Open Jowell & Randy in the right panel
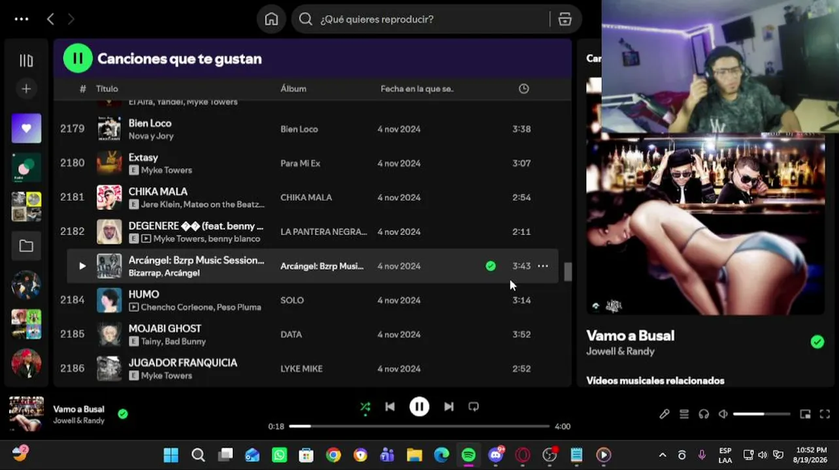 pos(620,351)
